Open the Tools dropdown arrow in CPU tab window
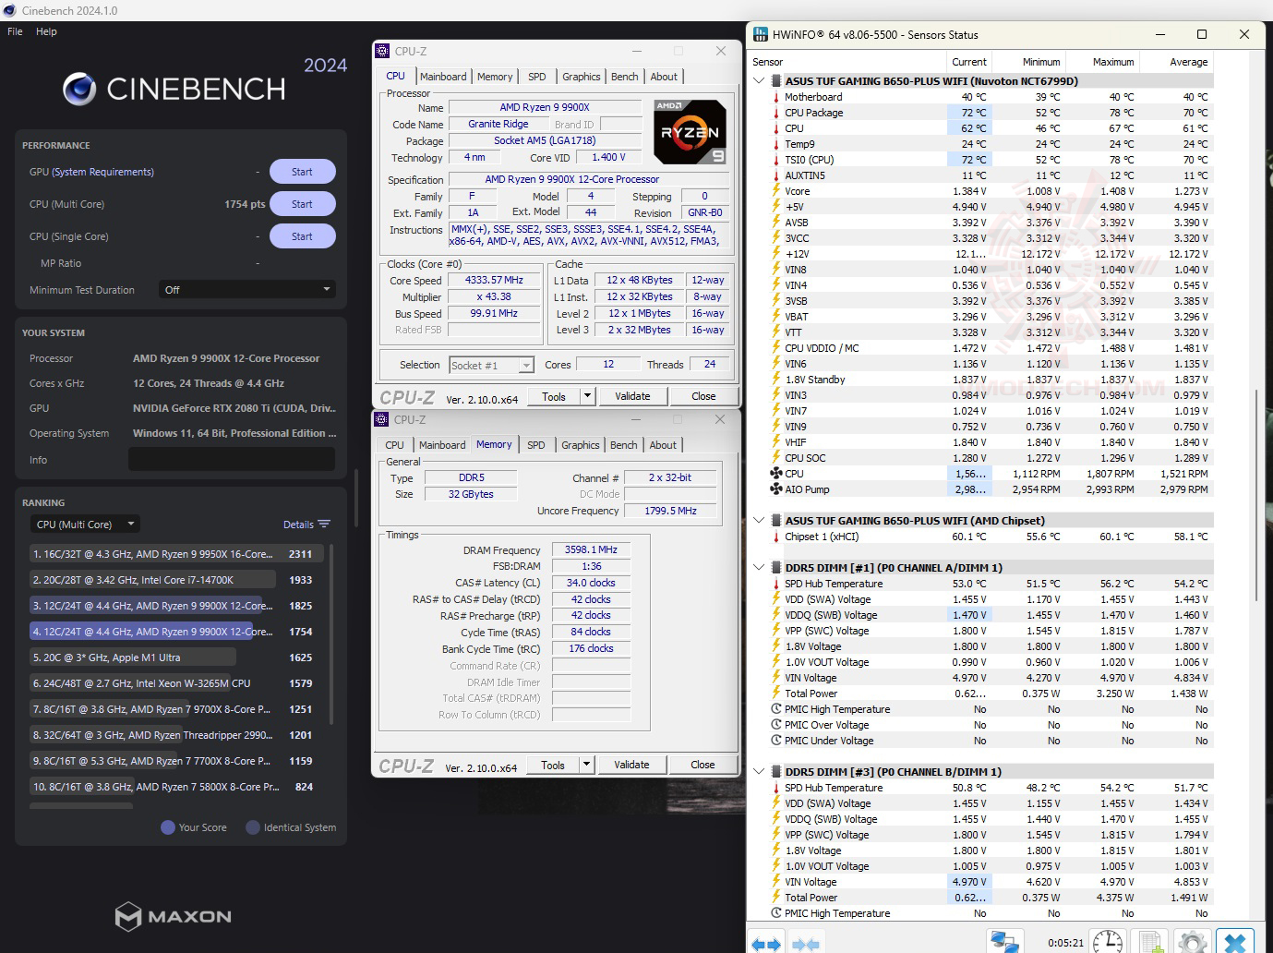Viewport: 1273px width, 953px height. 587,396
